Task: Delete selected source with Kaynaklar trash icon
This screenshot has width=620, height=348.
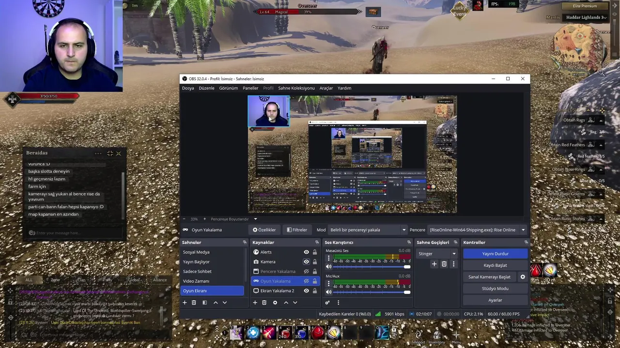Action: (x=264, y=303)
